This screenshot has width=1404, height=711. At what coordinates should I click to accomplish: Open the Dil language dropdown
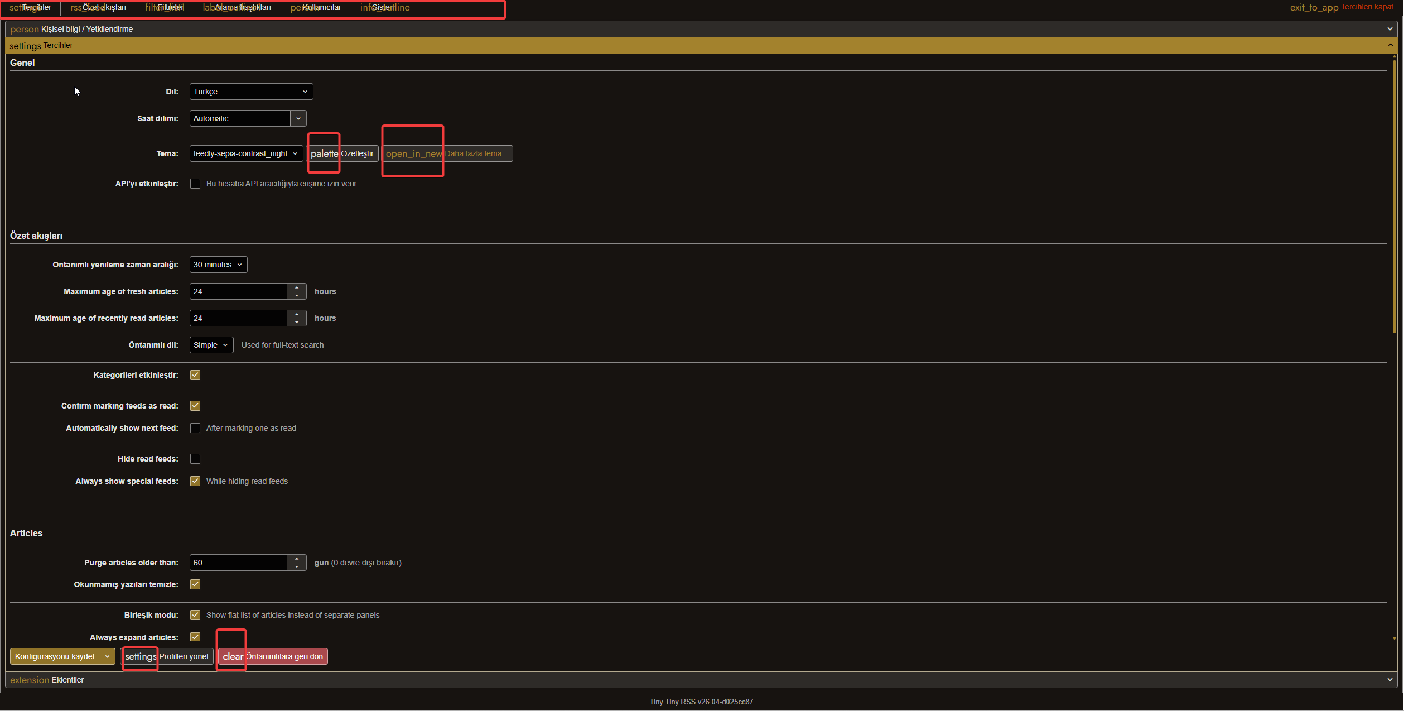point(251,92)
